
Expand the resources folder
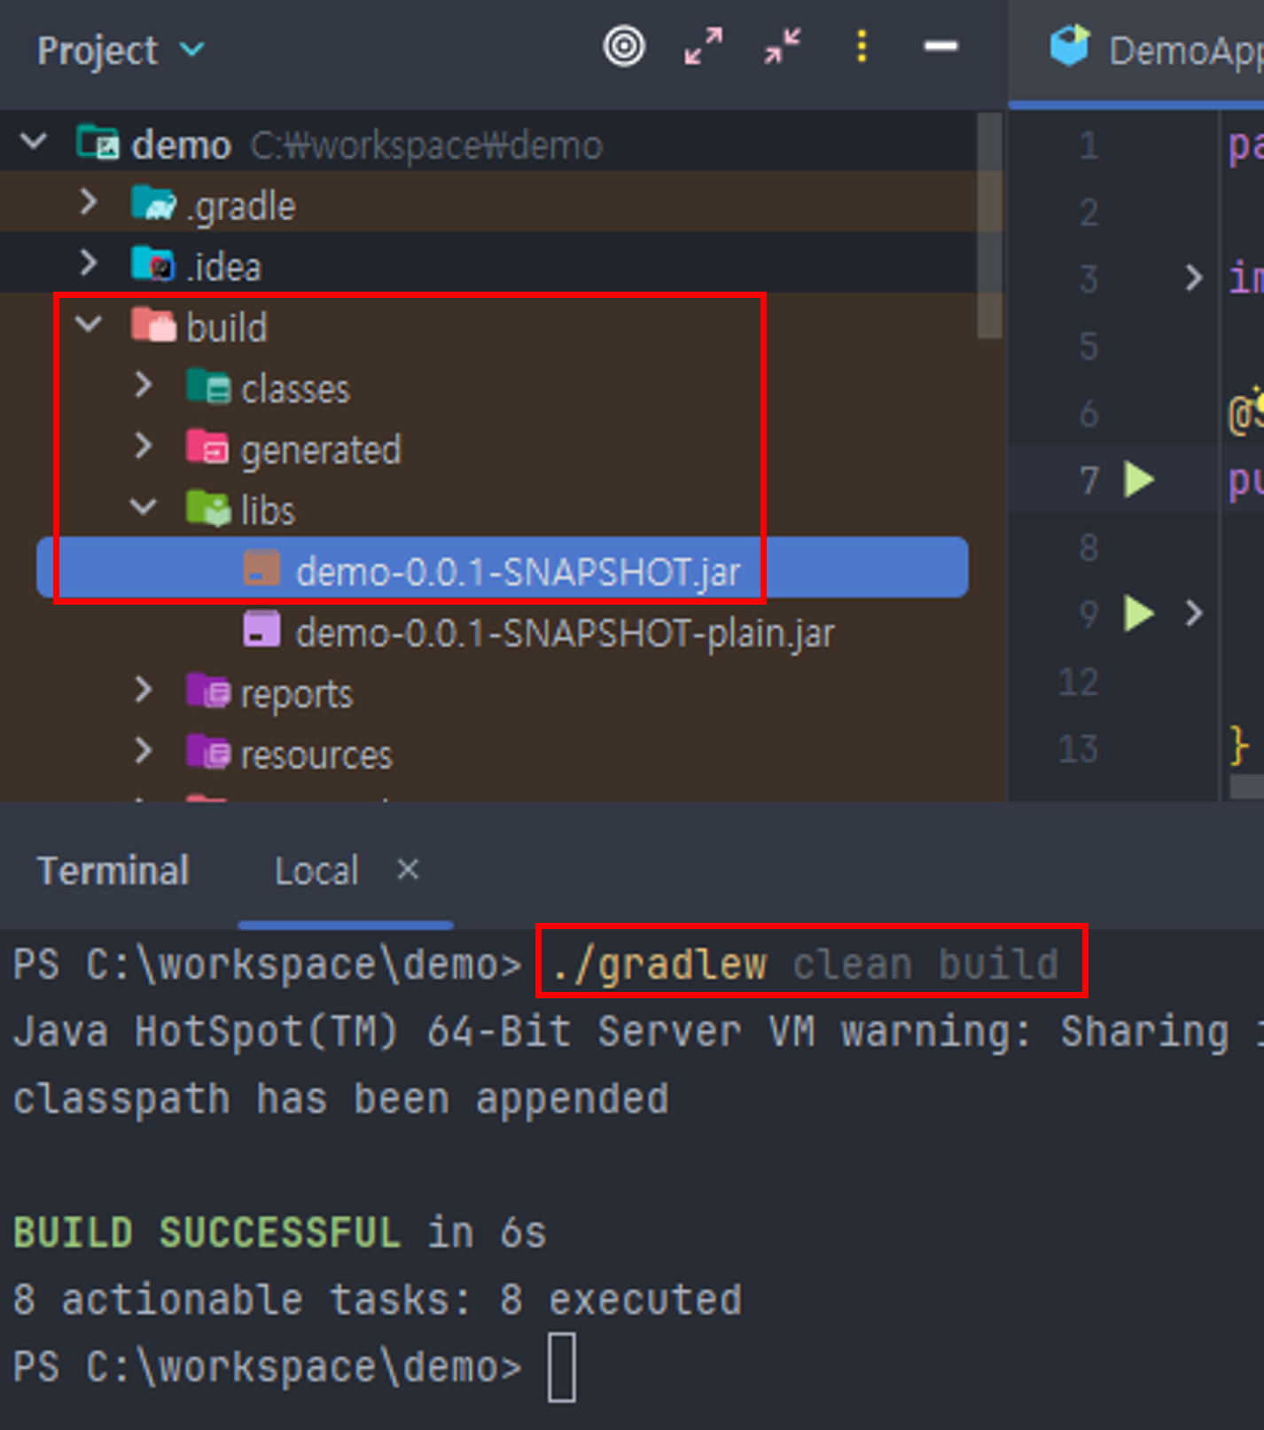click(143, 751)
